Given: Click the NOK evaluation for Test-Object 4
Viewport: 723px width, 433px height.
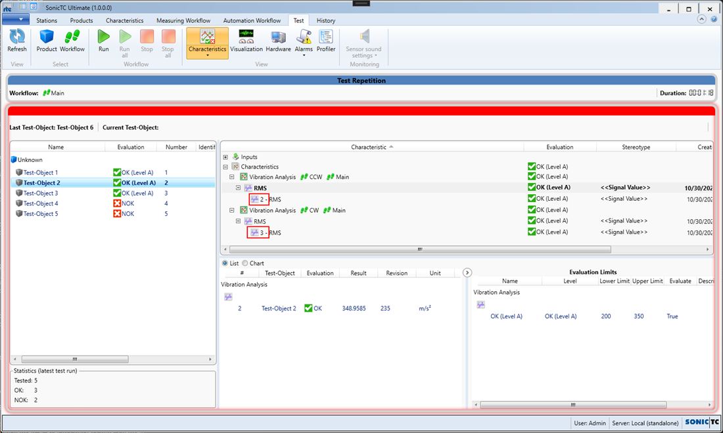Looking at the screenshot, I should click(x=124, y=203).
